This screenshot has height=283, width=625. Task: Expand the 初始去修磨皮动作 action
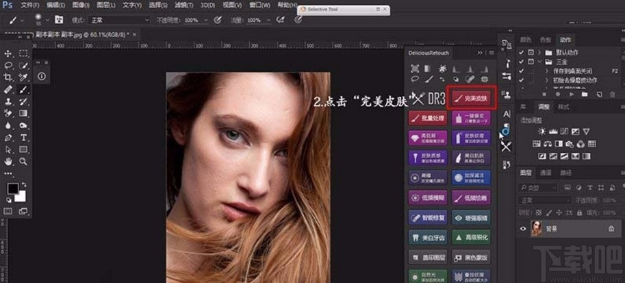(546, 80)
